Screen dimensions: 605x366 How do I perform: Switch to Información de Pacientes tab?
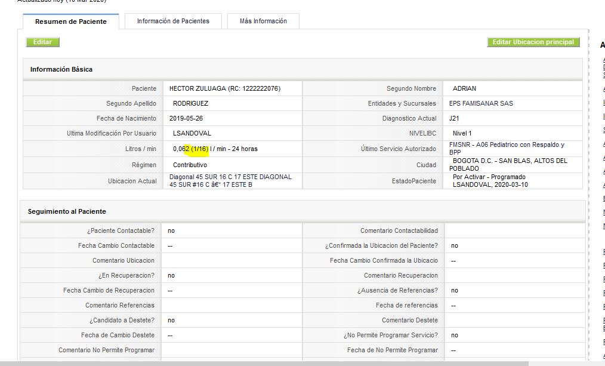pyautogui.click(x=173, y=21)
